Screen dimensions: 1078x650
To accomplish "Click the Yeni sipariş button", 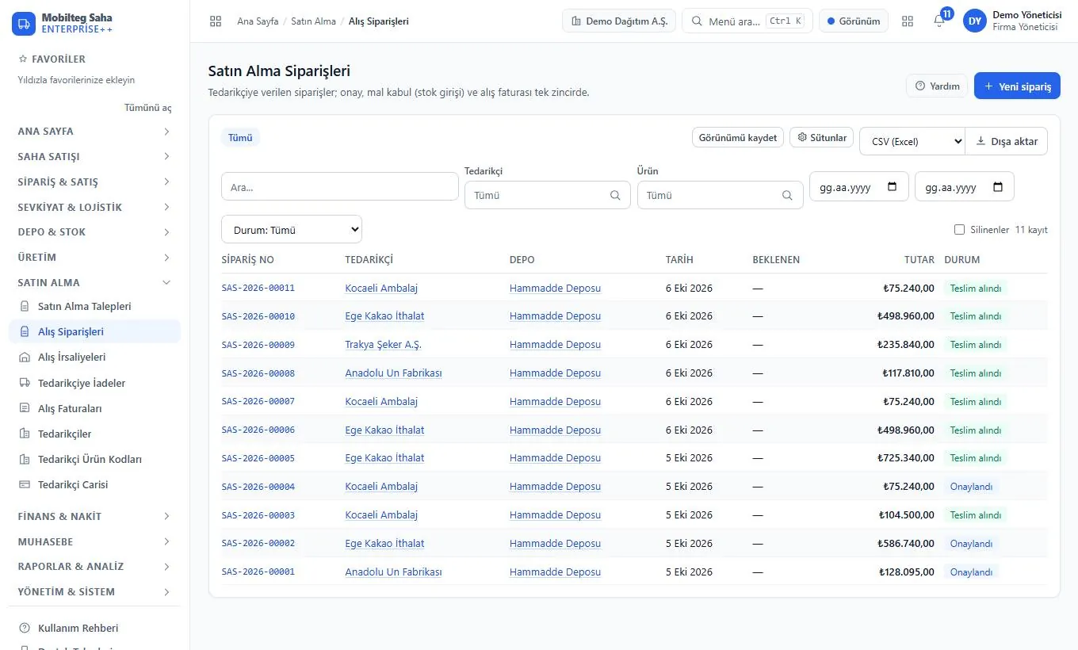I will click(x=1017, y=86).
